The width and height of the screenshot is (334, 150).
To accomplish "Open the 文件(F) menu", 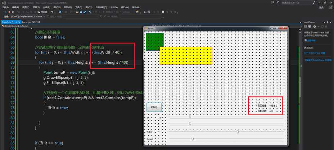I will [x=5, y=7].
